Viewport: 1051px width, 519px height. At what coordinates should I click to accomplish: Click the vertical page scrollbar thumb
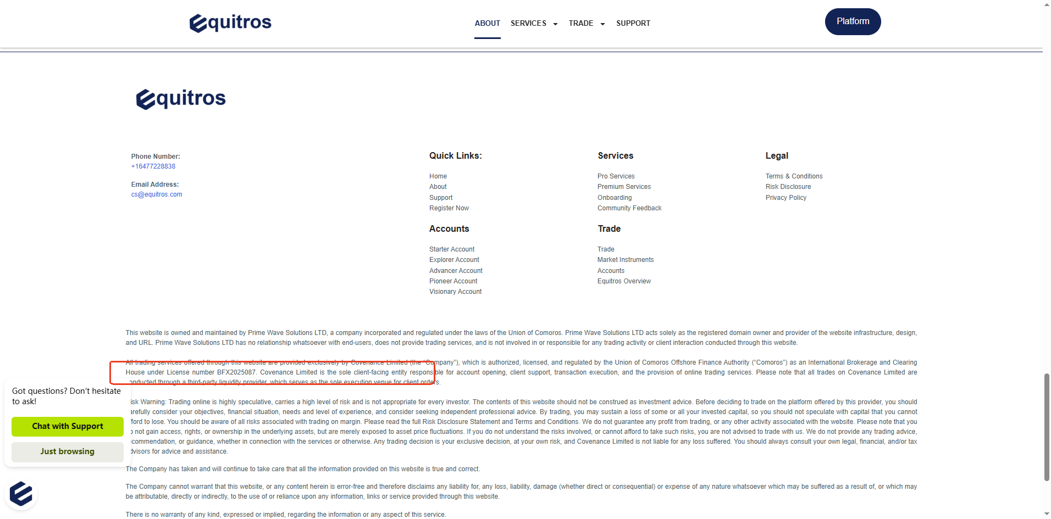pos(1047,427)
